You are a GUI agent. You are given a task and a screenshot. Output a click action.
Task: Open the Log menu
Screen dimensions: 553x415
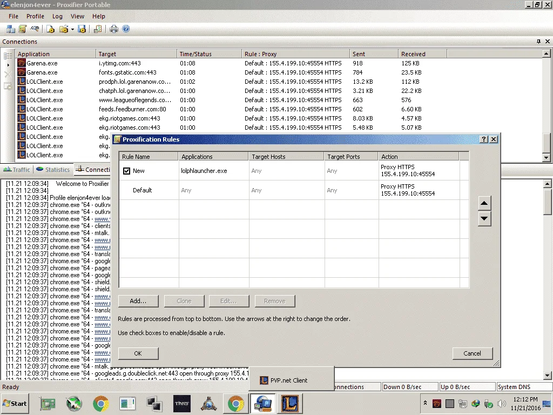coord(57,16)
